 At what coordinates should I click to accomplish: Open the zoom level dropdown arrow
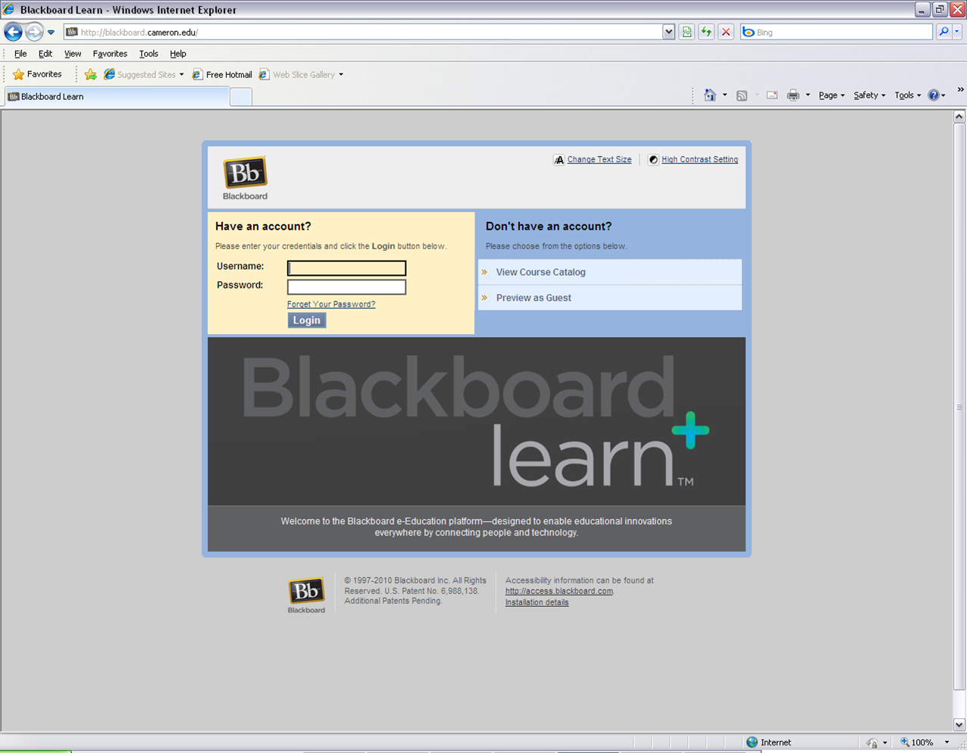pos(947,742)
